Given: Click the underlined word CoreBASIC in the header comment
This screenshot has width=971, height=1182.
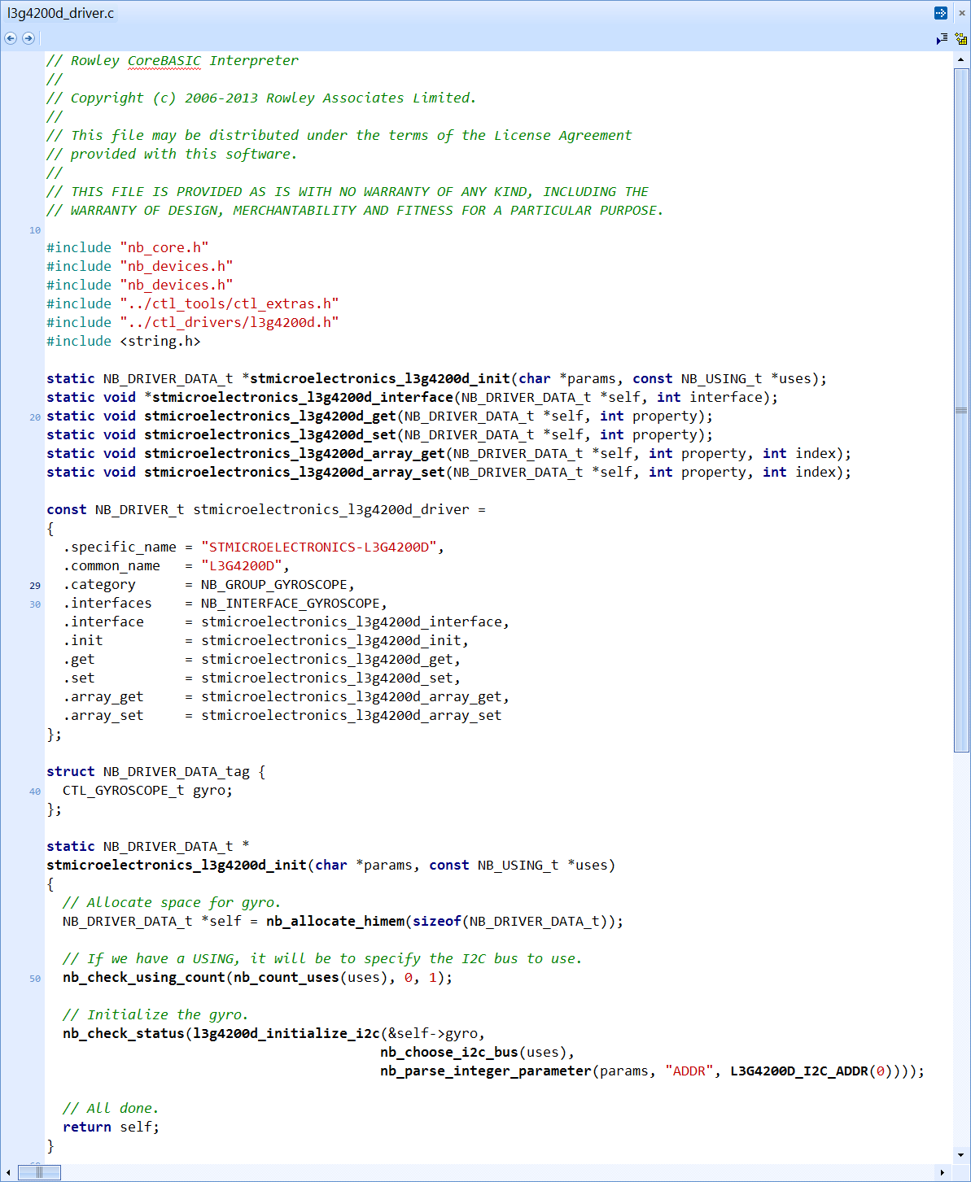Looking at the screenshot, I should 164,61.
